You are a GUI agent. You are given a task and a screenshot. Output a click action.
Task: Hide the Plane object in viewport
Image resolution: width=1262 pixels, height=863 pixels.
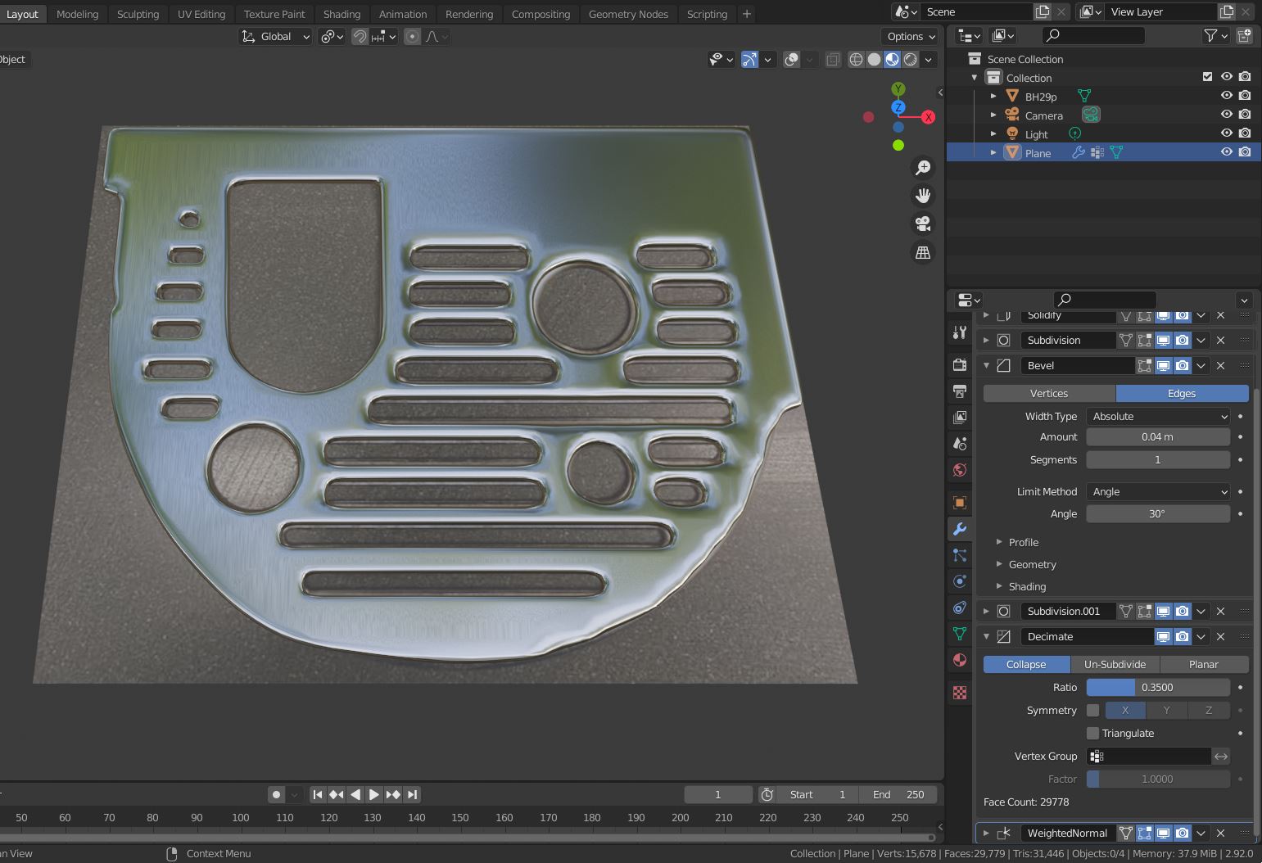tap(1226, 152)
